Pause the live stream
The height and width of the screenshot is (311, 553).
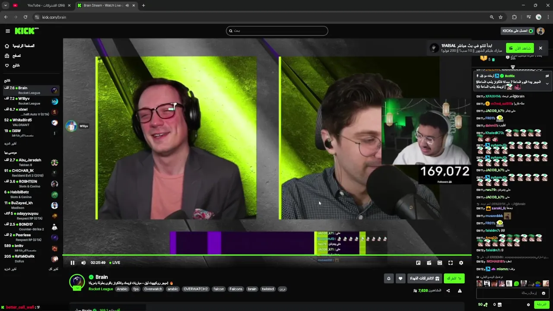tap(73, 263)
